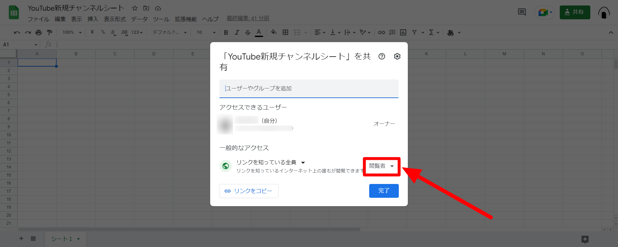Toggle strikethrough formatting
Image resolution: width=618 pixels, height=247 pixels.
tap(248, 32)
